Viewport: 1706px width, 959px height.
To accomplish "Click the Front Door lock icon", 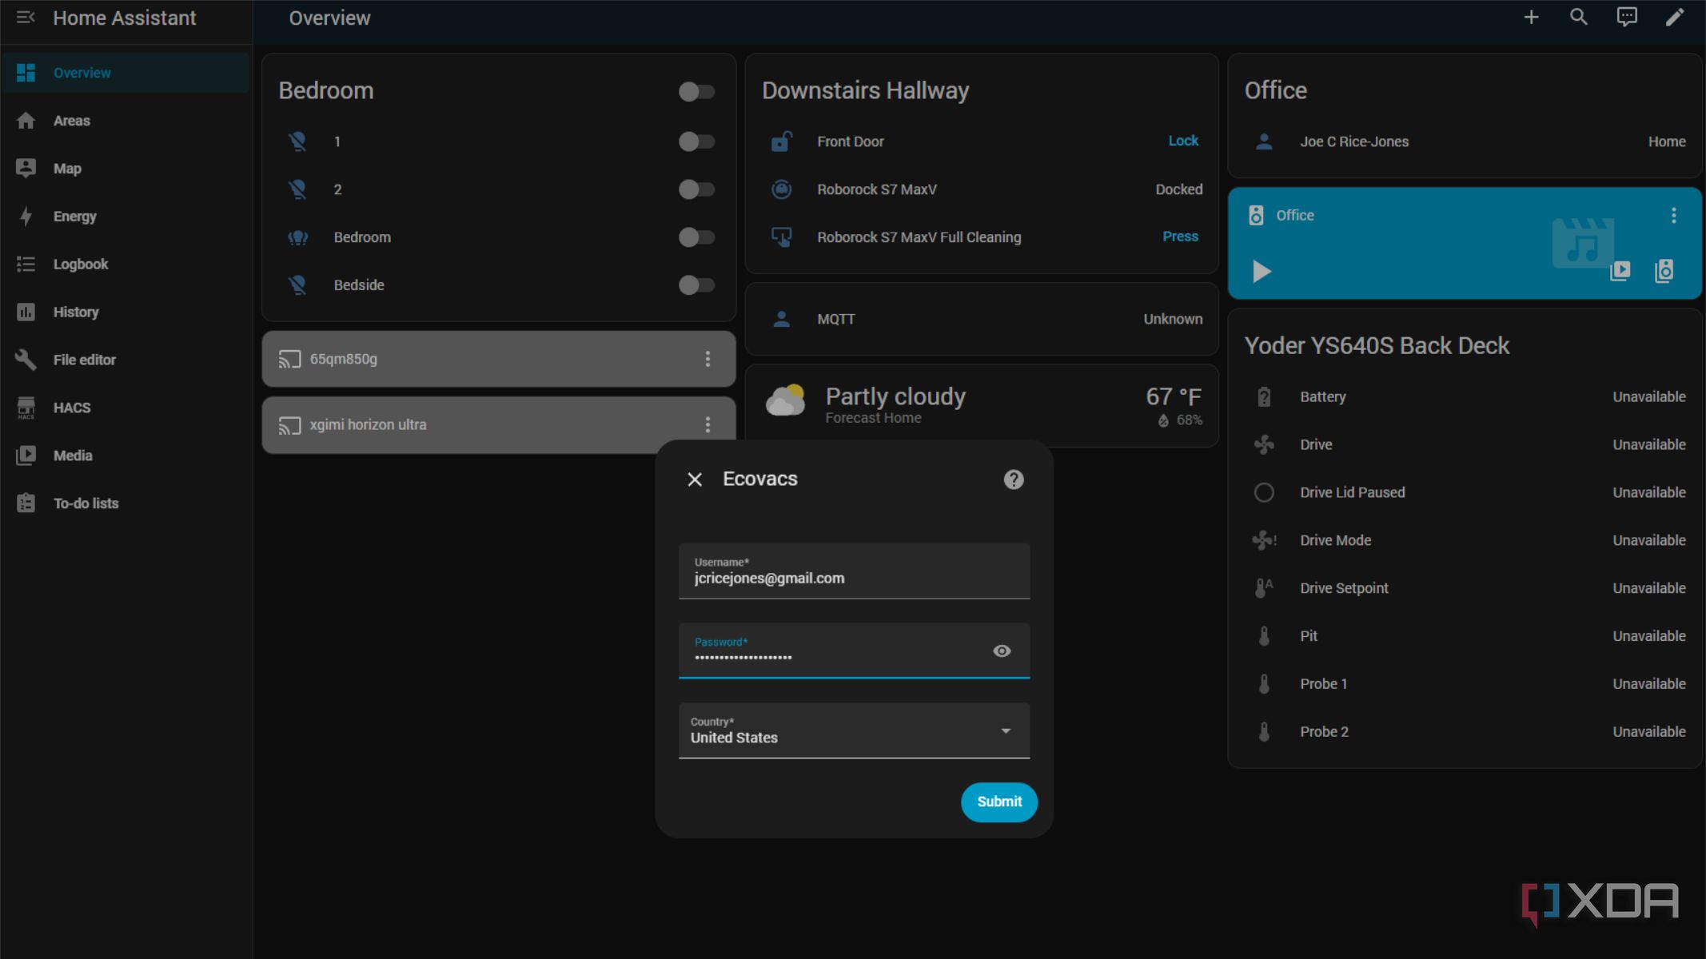I will coord(781,141).
